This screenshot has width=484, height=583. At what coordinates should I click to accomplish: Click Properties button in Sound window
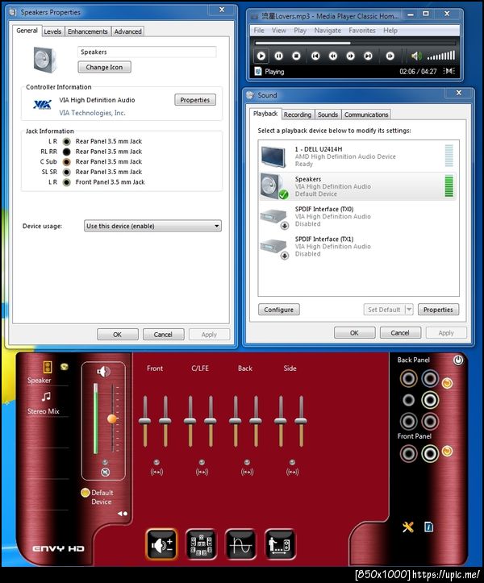[x=438, y=310]
